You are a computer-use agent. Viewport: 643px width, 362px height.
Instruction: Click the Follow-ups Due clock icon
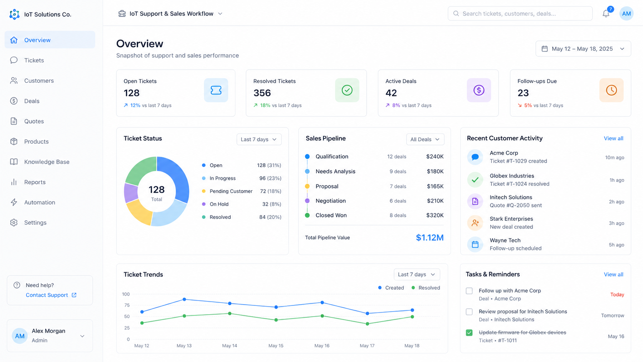(611, 90)
